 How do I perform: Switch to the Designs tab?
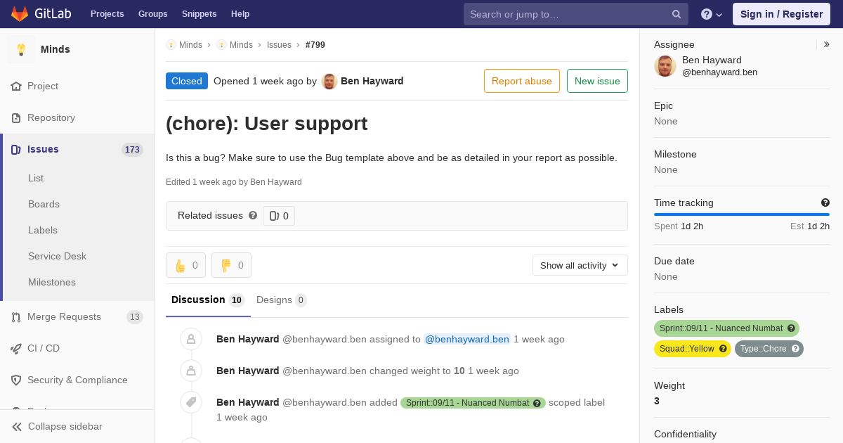[281, 300]
